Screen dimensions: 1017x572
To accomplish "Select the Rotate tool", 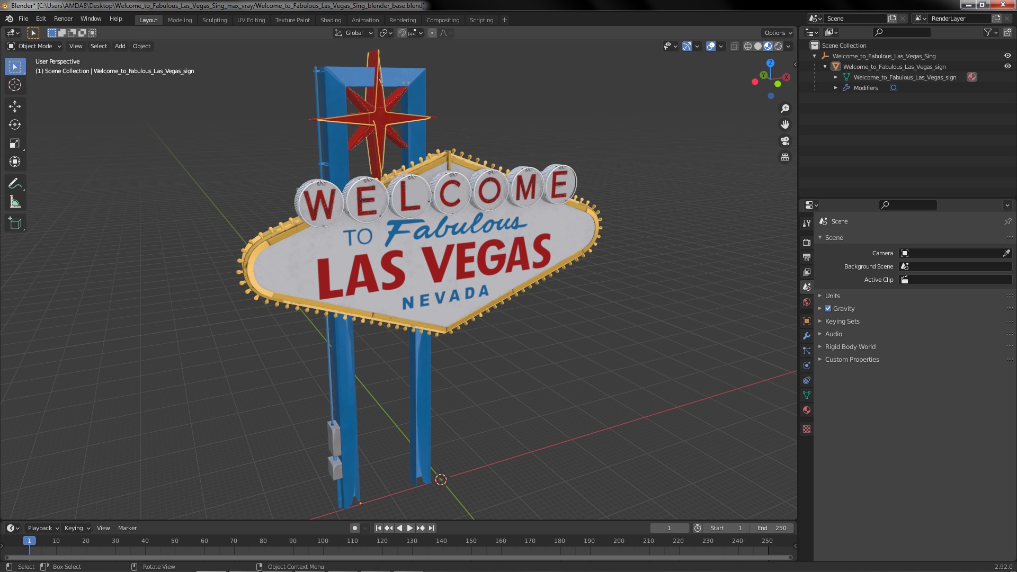I will (15, 125).
